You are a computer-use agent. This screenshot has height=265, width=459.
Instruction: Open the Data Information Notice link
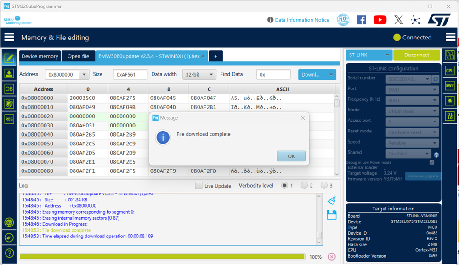302,20
